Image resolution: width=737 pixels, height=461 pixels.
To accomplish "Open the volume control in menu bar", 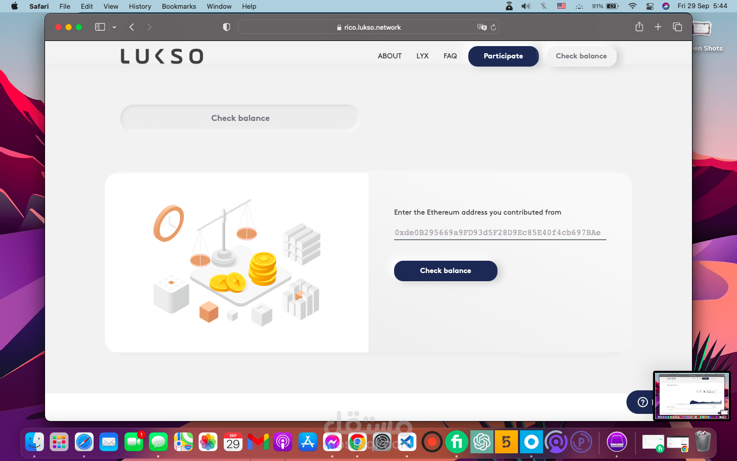I will 526,6.
